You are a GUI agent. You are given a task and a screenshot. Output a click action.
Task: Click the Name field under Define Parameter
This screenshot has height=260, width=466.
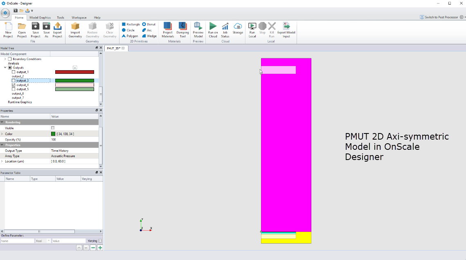(17, 241)
